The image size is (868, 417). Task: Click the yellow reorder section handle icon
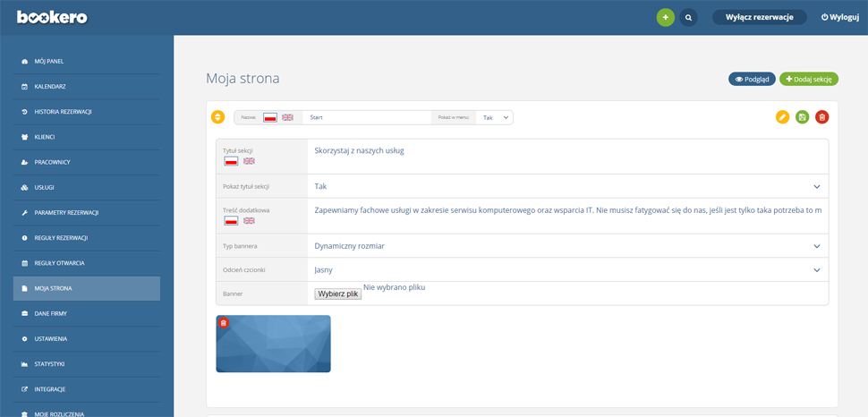218,117
